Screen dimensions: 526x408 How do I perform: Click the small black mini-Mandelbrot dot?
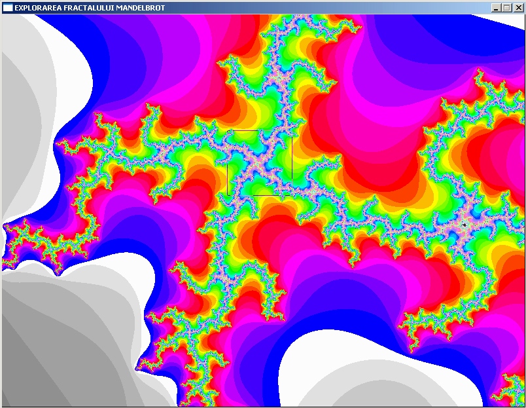[465, 225]
